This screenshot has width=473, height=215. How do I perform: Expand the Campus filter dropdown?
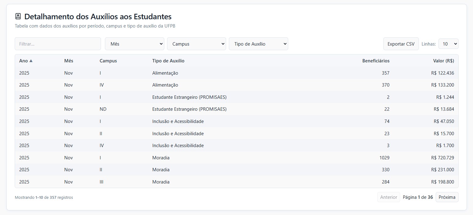tap(196, 44)
